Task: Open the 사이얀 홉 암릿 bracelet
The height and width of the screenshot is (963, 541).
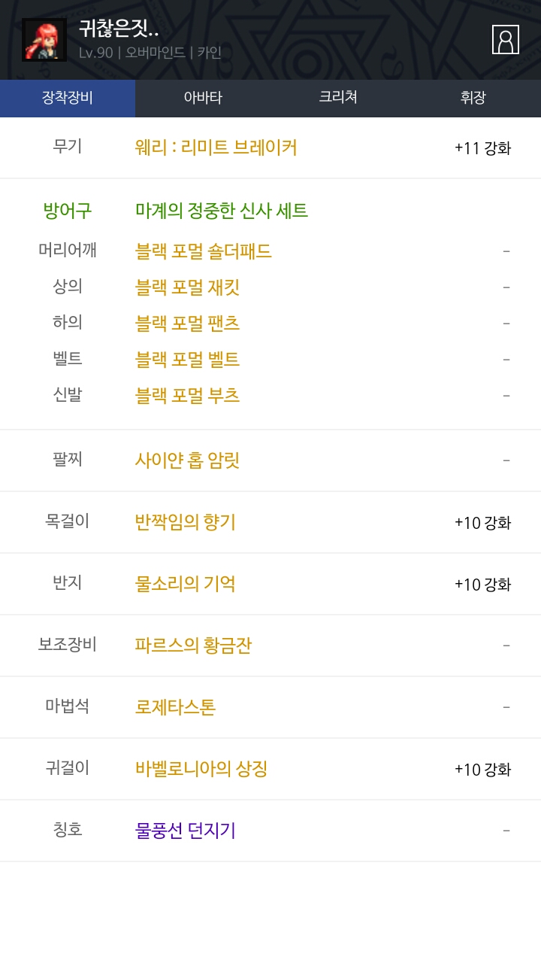Action: pyautogui.click(x=188, y=460)
